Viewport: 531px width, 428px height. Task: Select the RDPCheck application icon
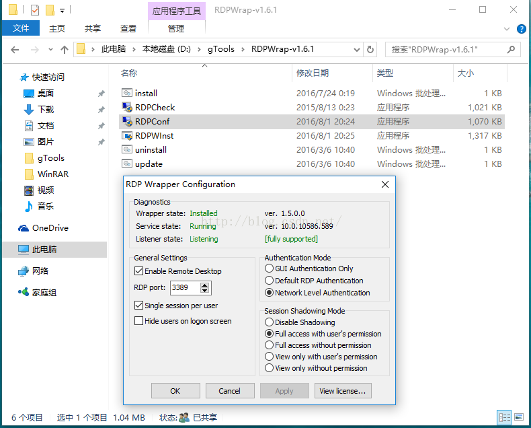click(127, 107)
